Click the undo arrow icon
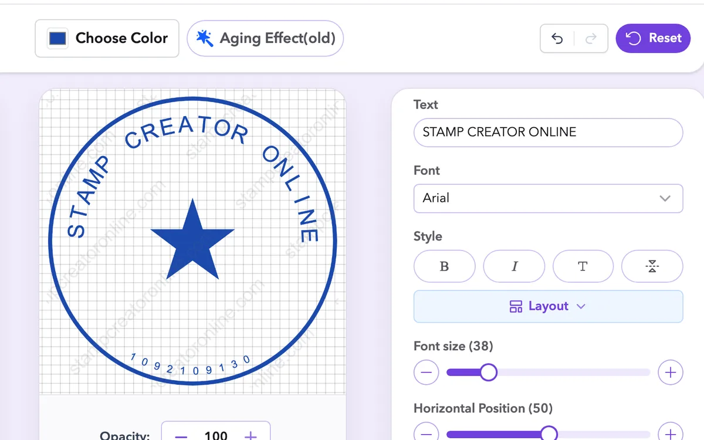The height and width of the screenshot is (440, 704). point(557,39)
